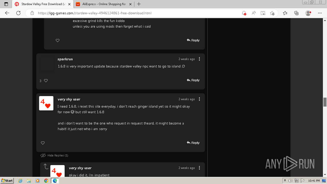The width and height of the screenshot is (327, 184).
Task: Like sparkrun's comment heart
Action: pos(46,80)
